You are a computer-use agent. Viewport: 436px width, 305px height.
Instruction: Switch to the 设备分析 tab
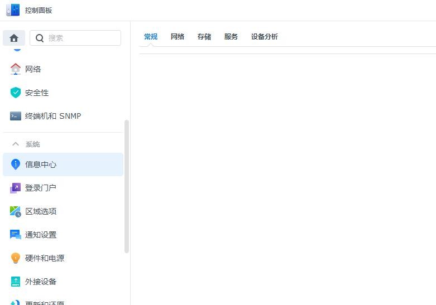point(265,37)
